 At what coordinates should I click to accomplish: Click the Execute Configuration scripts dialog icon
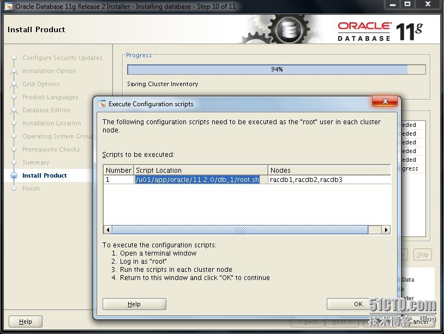point(102,104)
